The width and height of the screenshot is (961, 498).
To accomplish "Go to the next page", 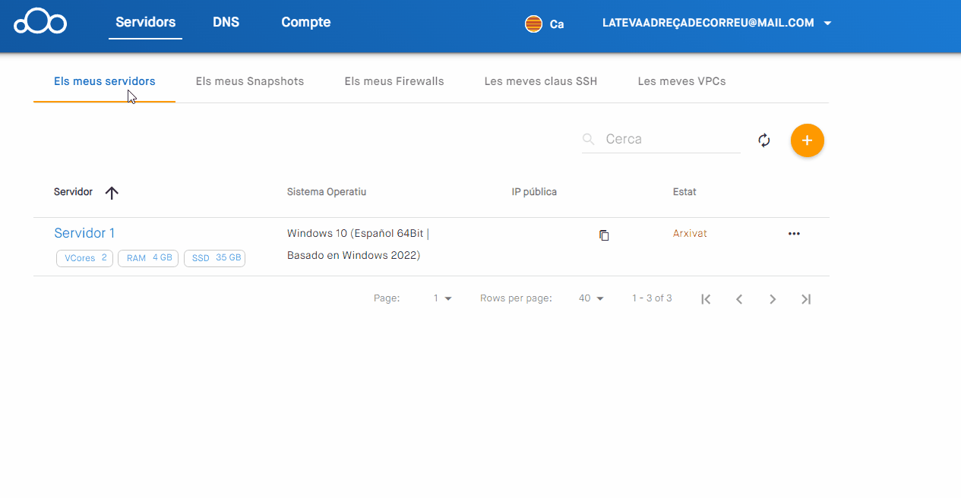I will pyautogui.click(x=773, y=299).
